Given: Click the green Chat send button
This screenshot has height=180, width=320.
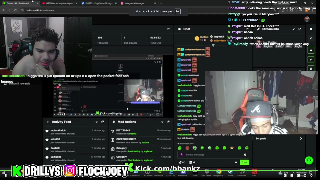Looking at the screenshot, I should pyautogui.click(x=244, y=162).
